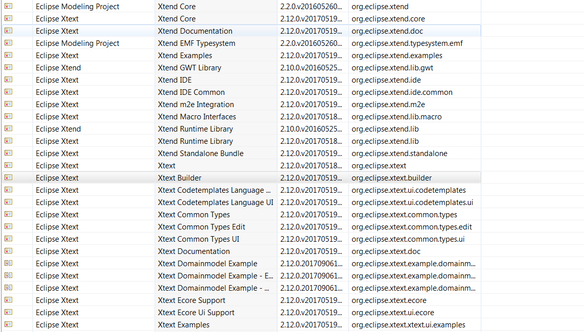Click the "Xtend Examples" plug-in name
The width and height of the screenshot is (584, 332).
[x=185, y=56]
